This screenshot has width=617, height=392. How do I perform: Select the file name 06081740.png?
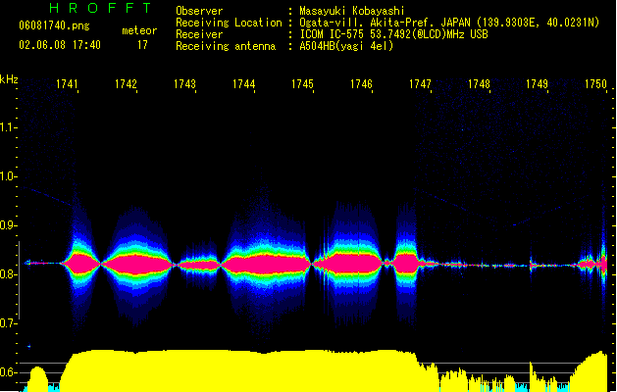54,25
